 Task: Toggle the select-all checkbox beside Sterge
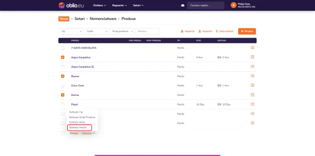coord(63,133)
